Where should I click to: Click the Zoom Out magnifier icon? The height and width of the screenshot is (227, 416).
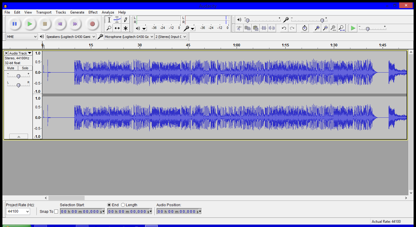pyautogui.click(x=325, y=28)
